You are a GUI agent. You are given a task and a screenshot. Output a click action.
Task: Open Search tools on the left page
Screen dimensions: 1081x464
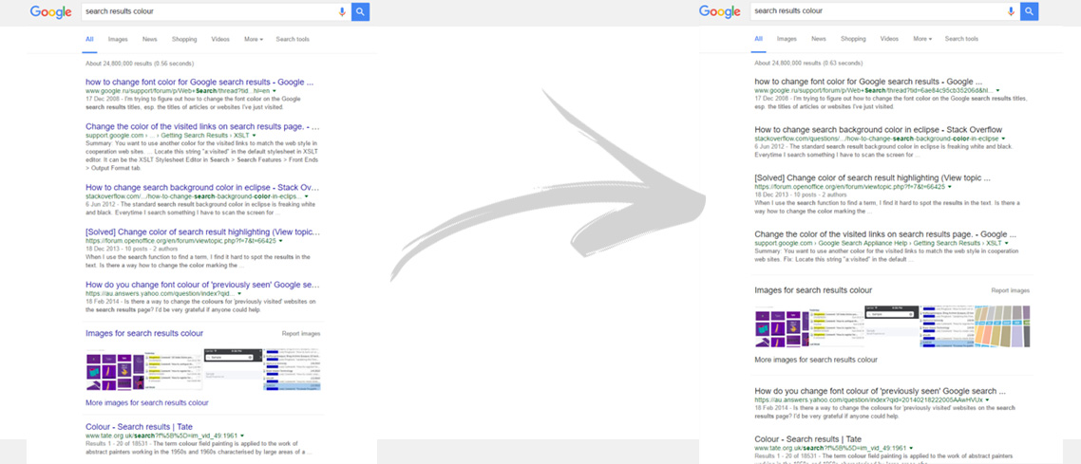click(x=293, y=39)
